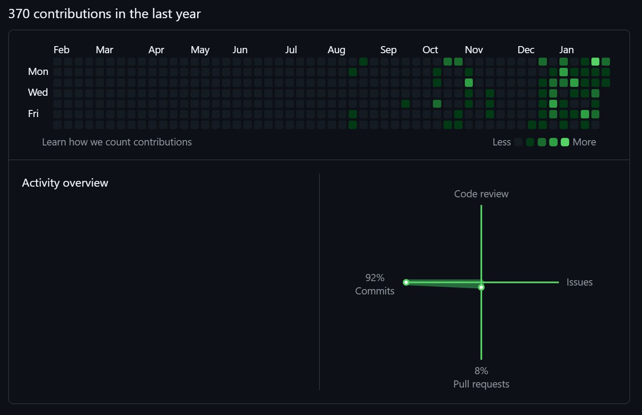Select the bright green Tuesday cell in November
Viewport: 642px width, 415px height.
[x=469, y=82]
